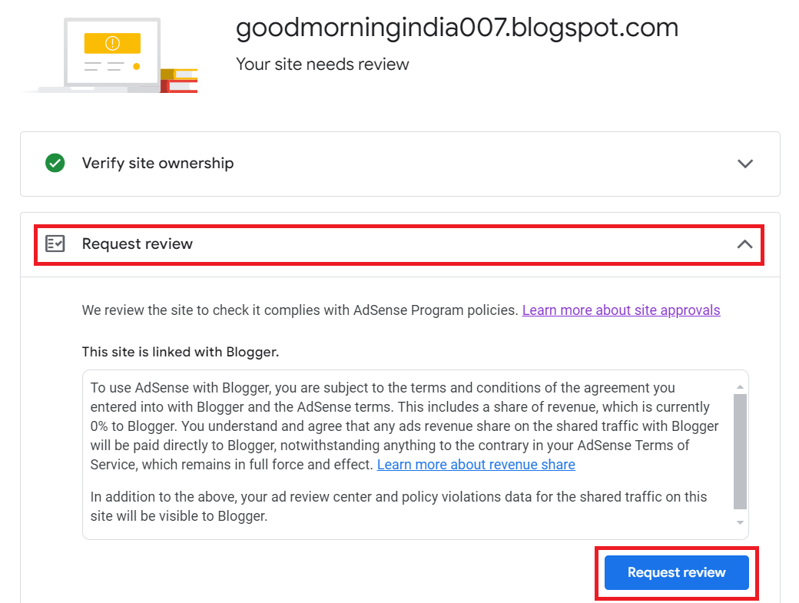Image resolution: width=799 pixels, height=603 pixels.
Task: Click the Verify site ownership heading
Action: pos(158,163)
